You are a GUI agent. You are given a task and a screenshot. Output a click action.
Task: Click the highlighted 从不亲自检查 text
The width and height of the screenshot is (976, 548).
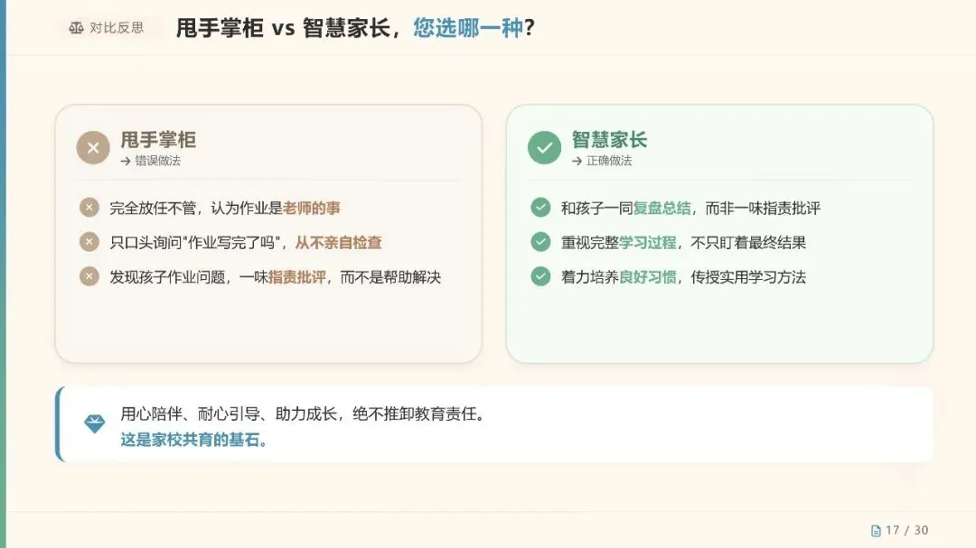tap(338, 243)
